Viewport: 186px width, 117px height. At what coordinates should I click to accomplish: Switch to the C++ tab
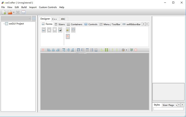coord(55,19)
